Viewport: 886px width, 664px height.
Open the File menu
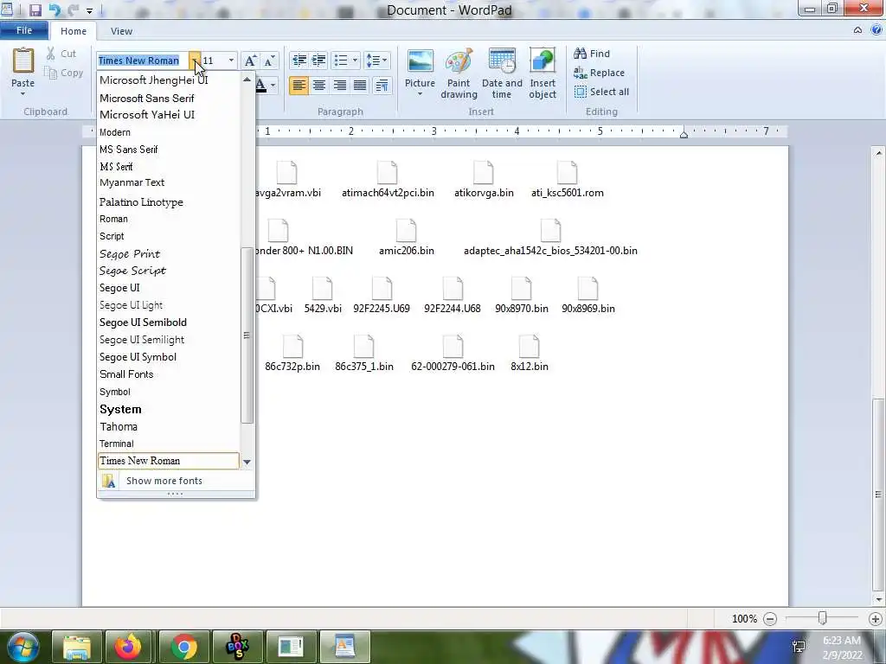pos(24,30)
